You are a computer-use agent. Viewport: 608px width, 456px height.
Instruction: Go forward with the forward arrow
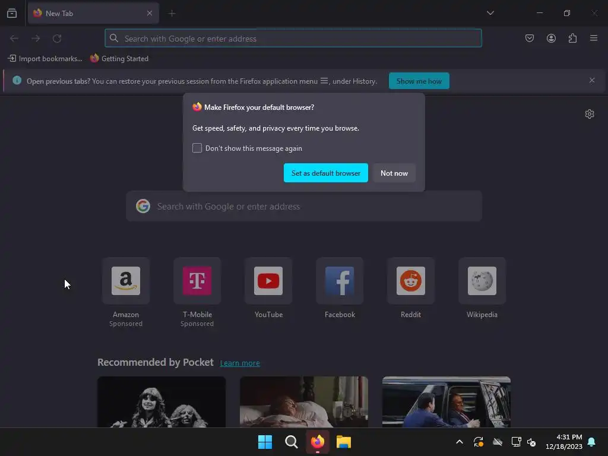36,39
